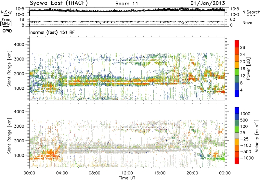The height and width of the screenshot is (180, 260).
Task: Click the 'CPID' label
Action: (7, 31)
